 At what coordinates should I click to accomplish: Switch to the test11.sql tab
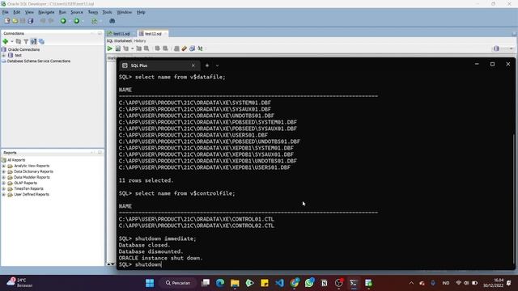coord(121,34)
